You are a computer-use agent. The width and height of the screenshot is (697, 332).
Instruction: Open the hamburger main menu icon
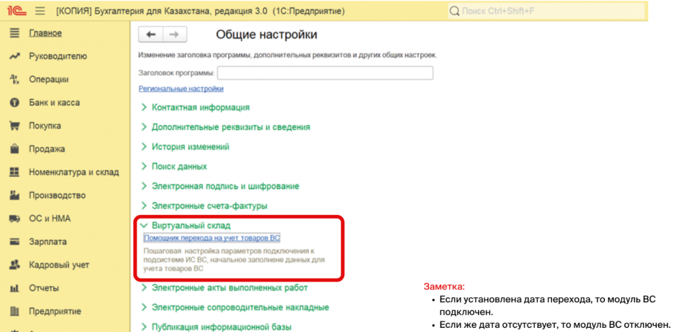point(40,11)
